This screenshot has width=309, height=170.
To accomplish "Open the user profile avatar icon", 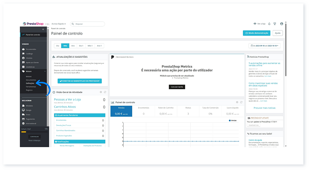I will (282, 24).
